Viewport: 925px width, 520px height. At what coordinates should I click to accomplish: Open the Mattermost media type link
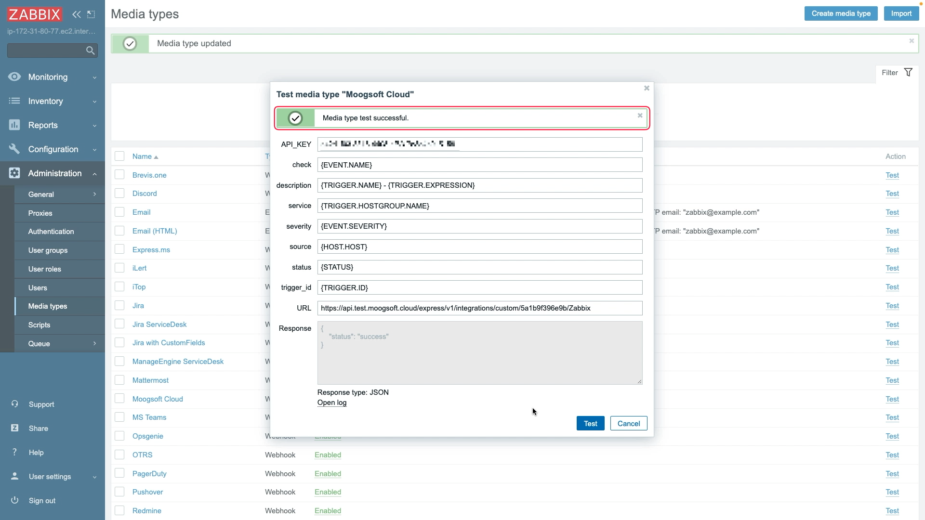[150, 380]
